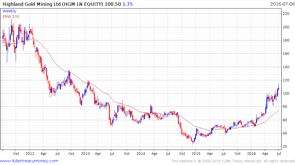Click the 180 price axis label
Screen dimensions: 295x165
coord(286,40)
